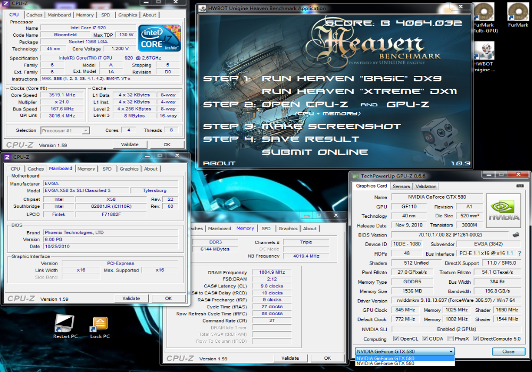Click CPU-Z Mainboard window title icon
The image size is (532, 372).
[x=7, y=157]
